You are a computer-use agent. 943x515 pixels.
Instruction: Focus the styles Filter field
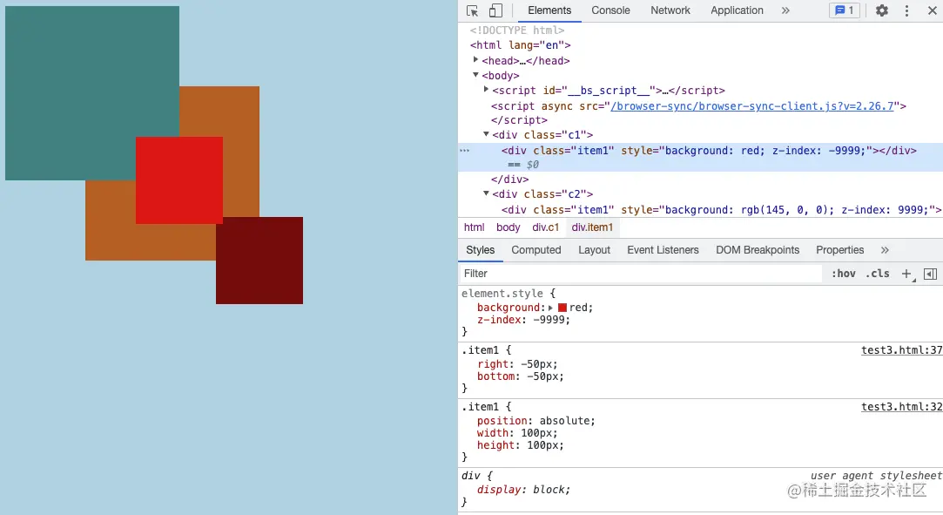pyautogui.click(x=640, y=274)
